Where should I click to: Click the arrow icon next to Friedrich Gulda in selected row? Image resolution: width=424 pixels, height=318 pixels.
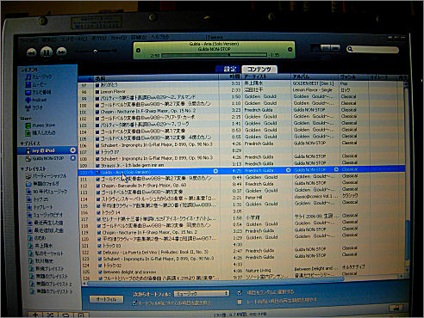point(288,170)
